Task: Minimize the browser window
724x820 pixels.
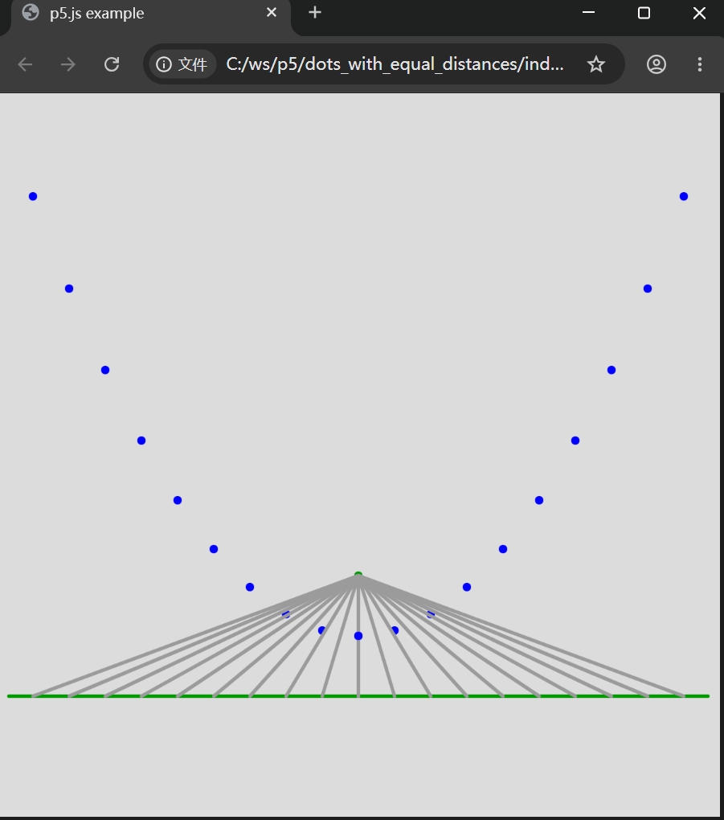Action: tap(589, 13)
